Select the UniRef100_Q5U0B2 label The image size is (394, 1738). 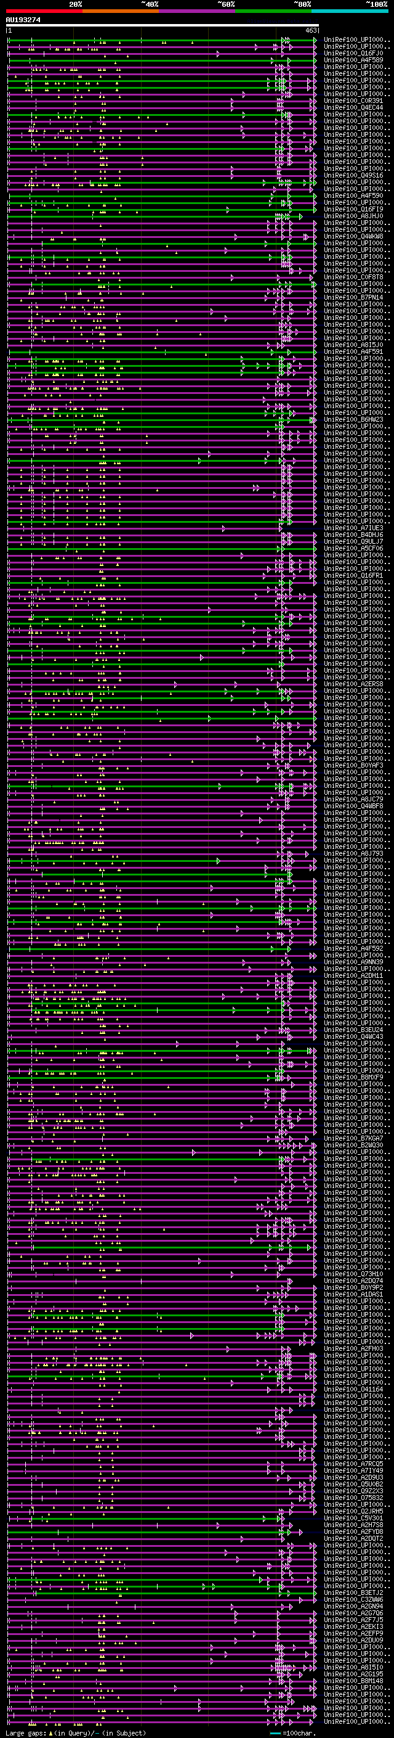[353, 1485]
